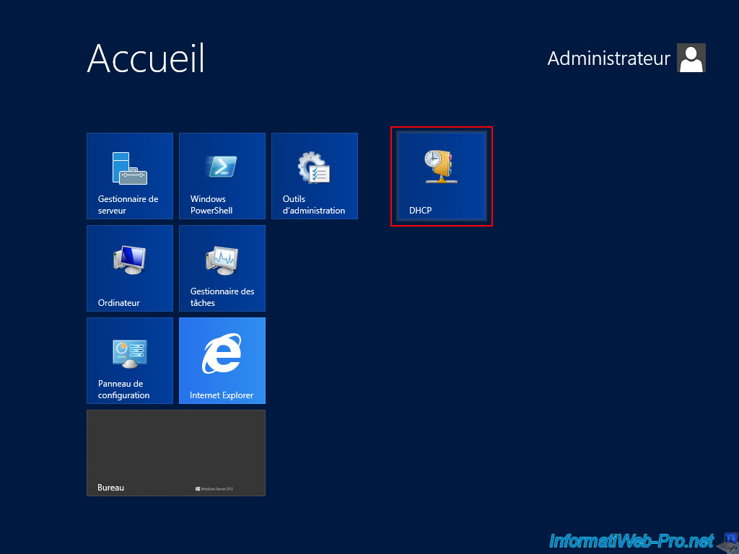Click the Internet Explorer 'e' logo
Image resolution: width=739 pixels, height=554 pixels.
click(222, 353)
